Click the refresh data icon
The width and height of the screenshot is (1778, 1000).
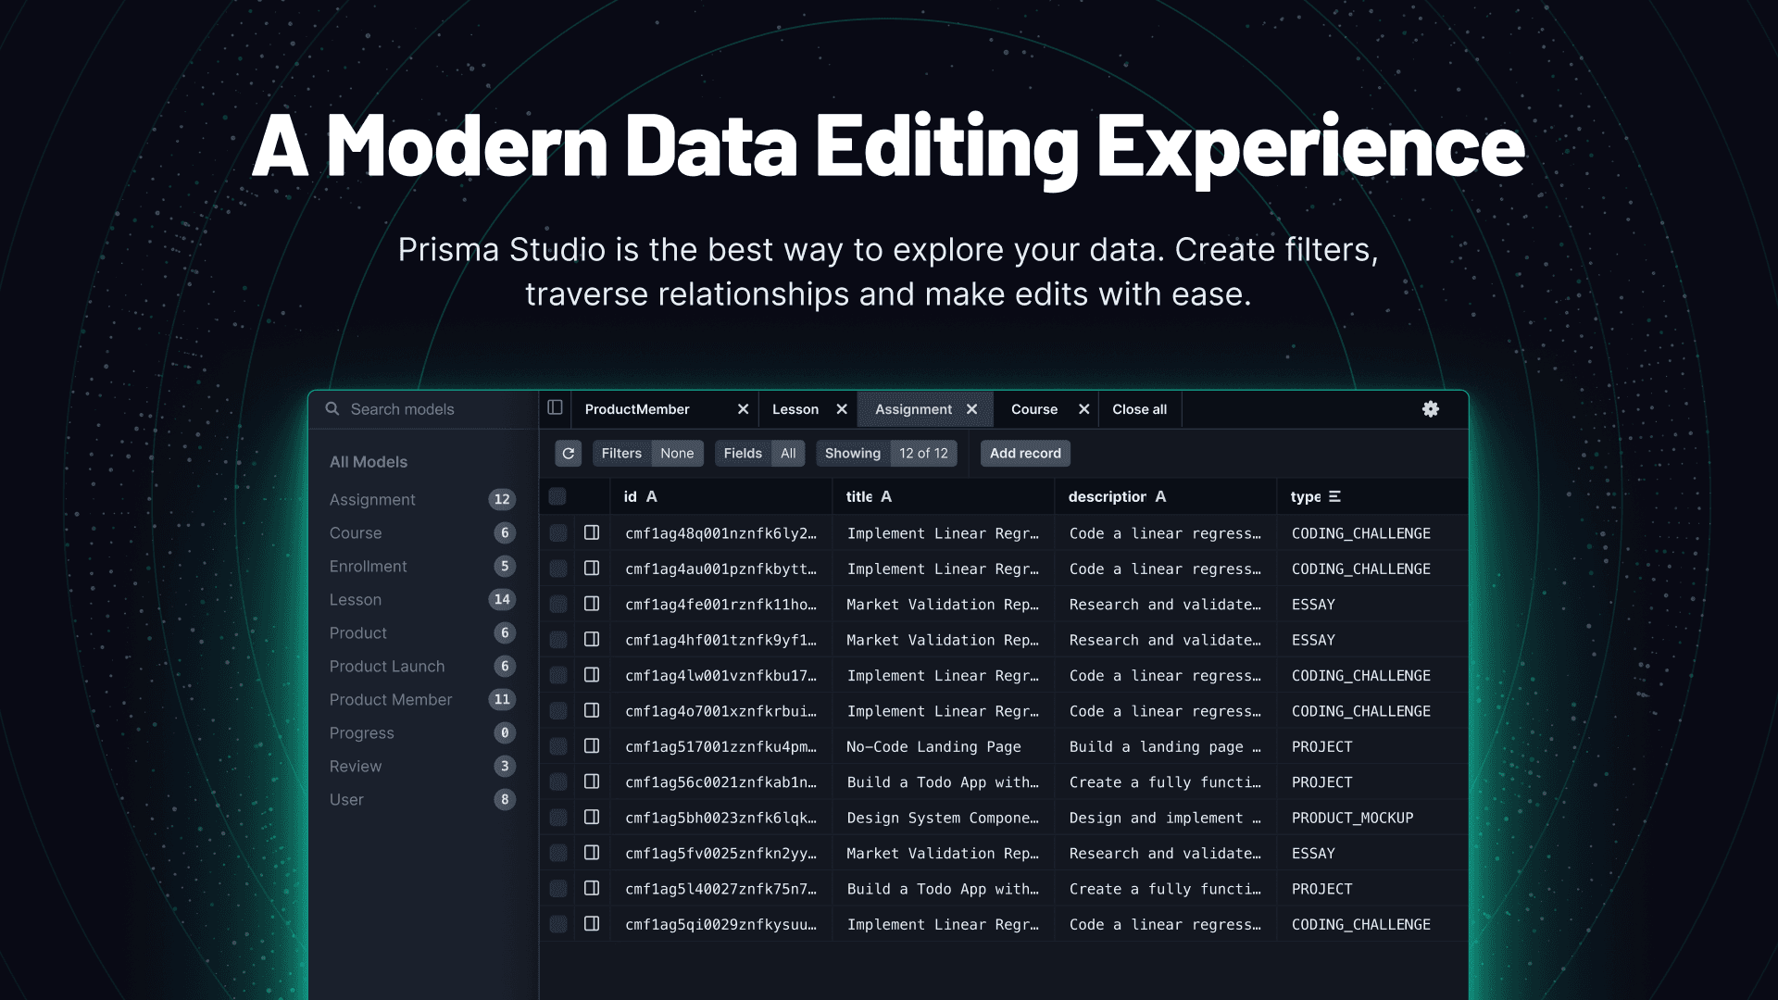[x=568, y=453]
